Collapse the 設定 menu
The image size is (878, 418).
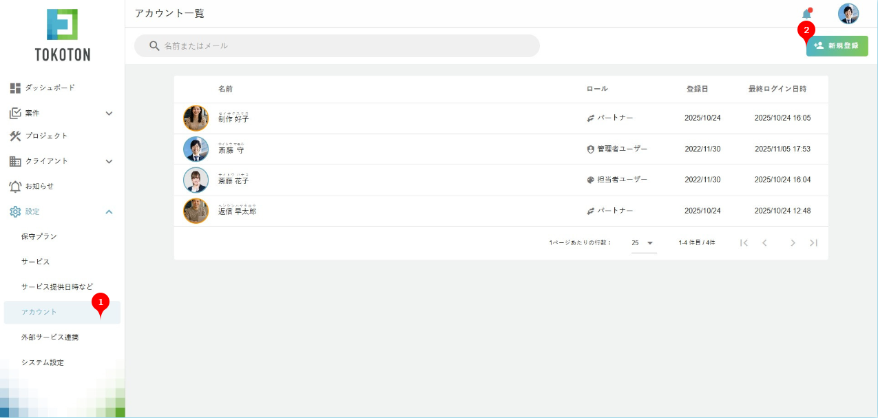pyautogui.click(x=109, y=211)
